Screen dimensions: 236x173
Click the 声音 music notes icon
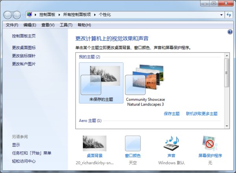coord(171,143)
